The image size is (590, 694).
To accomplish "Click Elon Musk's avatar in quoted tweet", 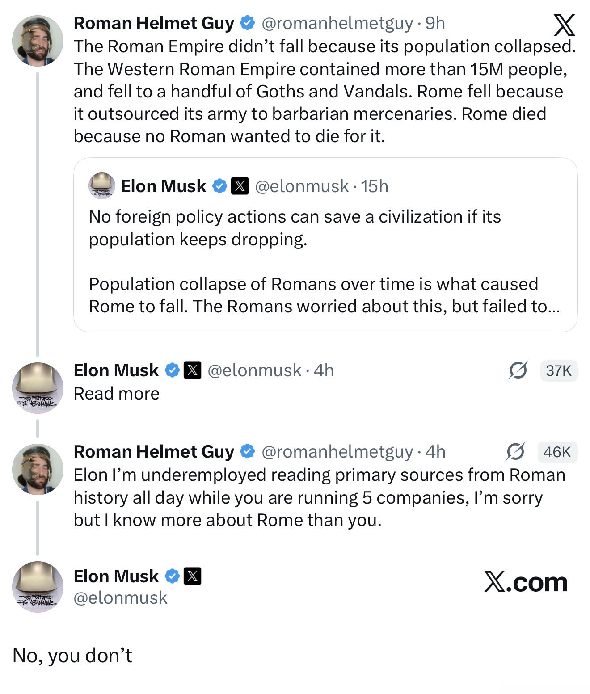I will (102, 185).
